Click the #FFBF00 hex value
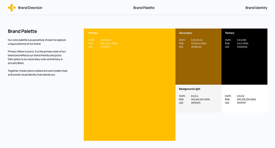Screen dimensions: 275x148 click(x=105, y=47)
